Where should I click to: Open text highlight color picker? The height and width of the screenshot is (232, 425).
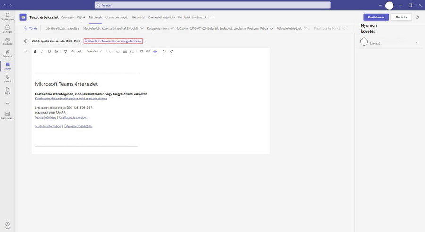tap(65, 51)
